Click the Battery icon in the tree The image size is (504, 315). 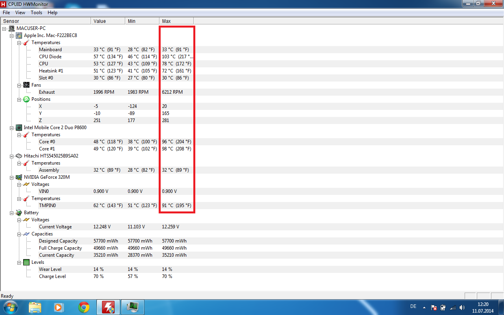(x=19, y=213)
